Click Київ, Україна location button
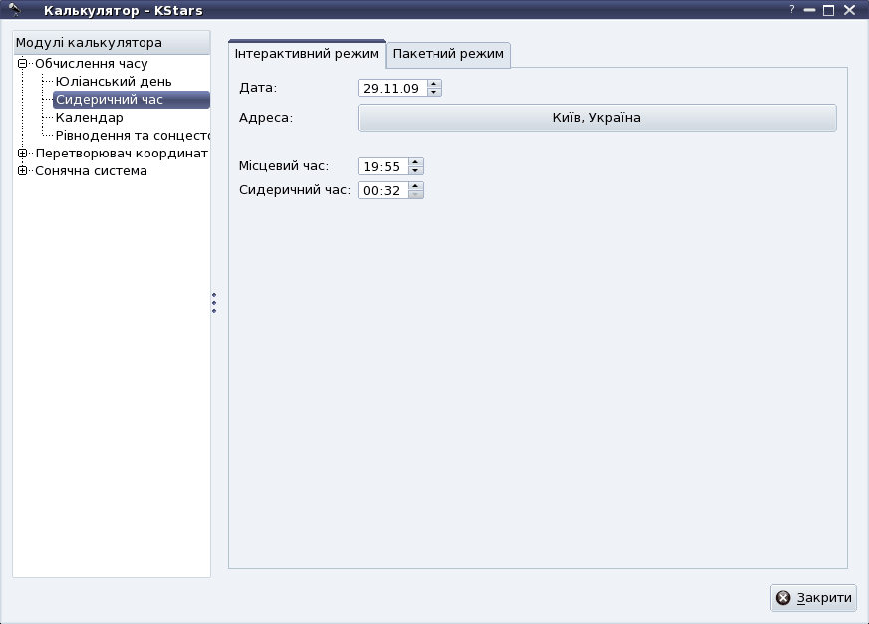Image resolution: width=869 pixels, height=624 pixels. [596, 118]
